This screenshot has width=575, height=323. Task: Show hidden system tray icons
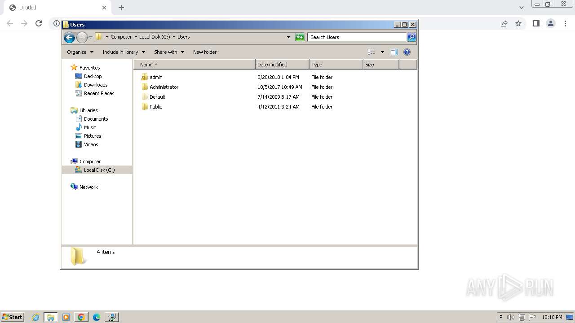click(x=501, y=317)
